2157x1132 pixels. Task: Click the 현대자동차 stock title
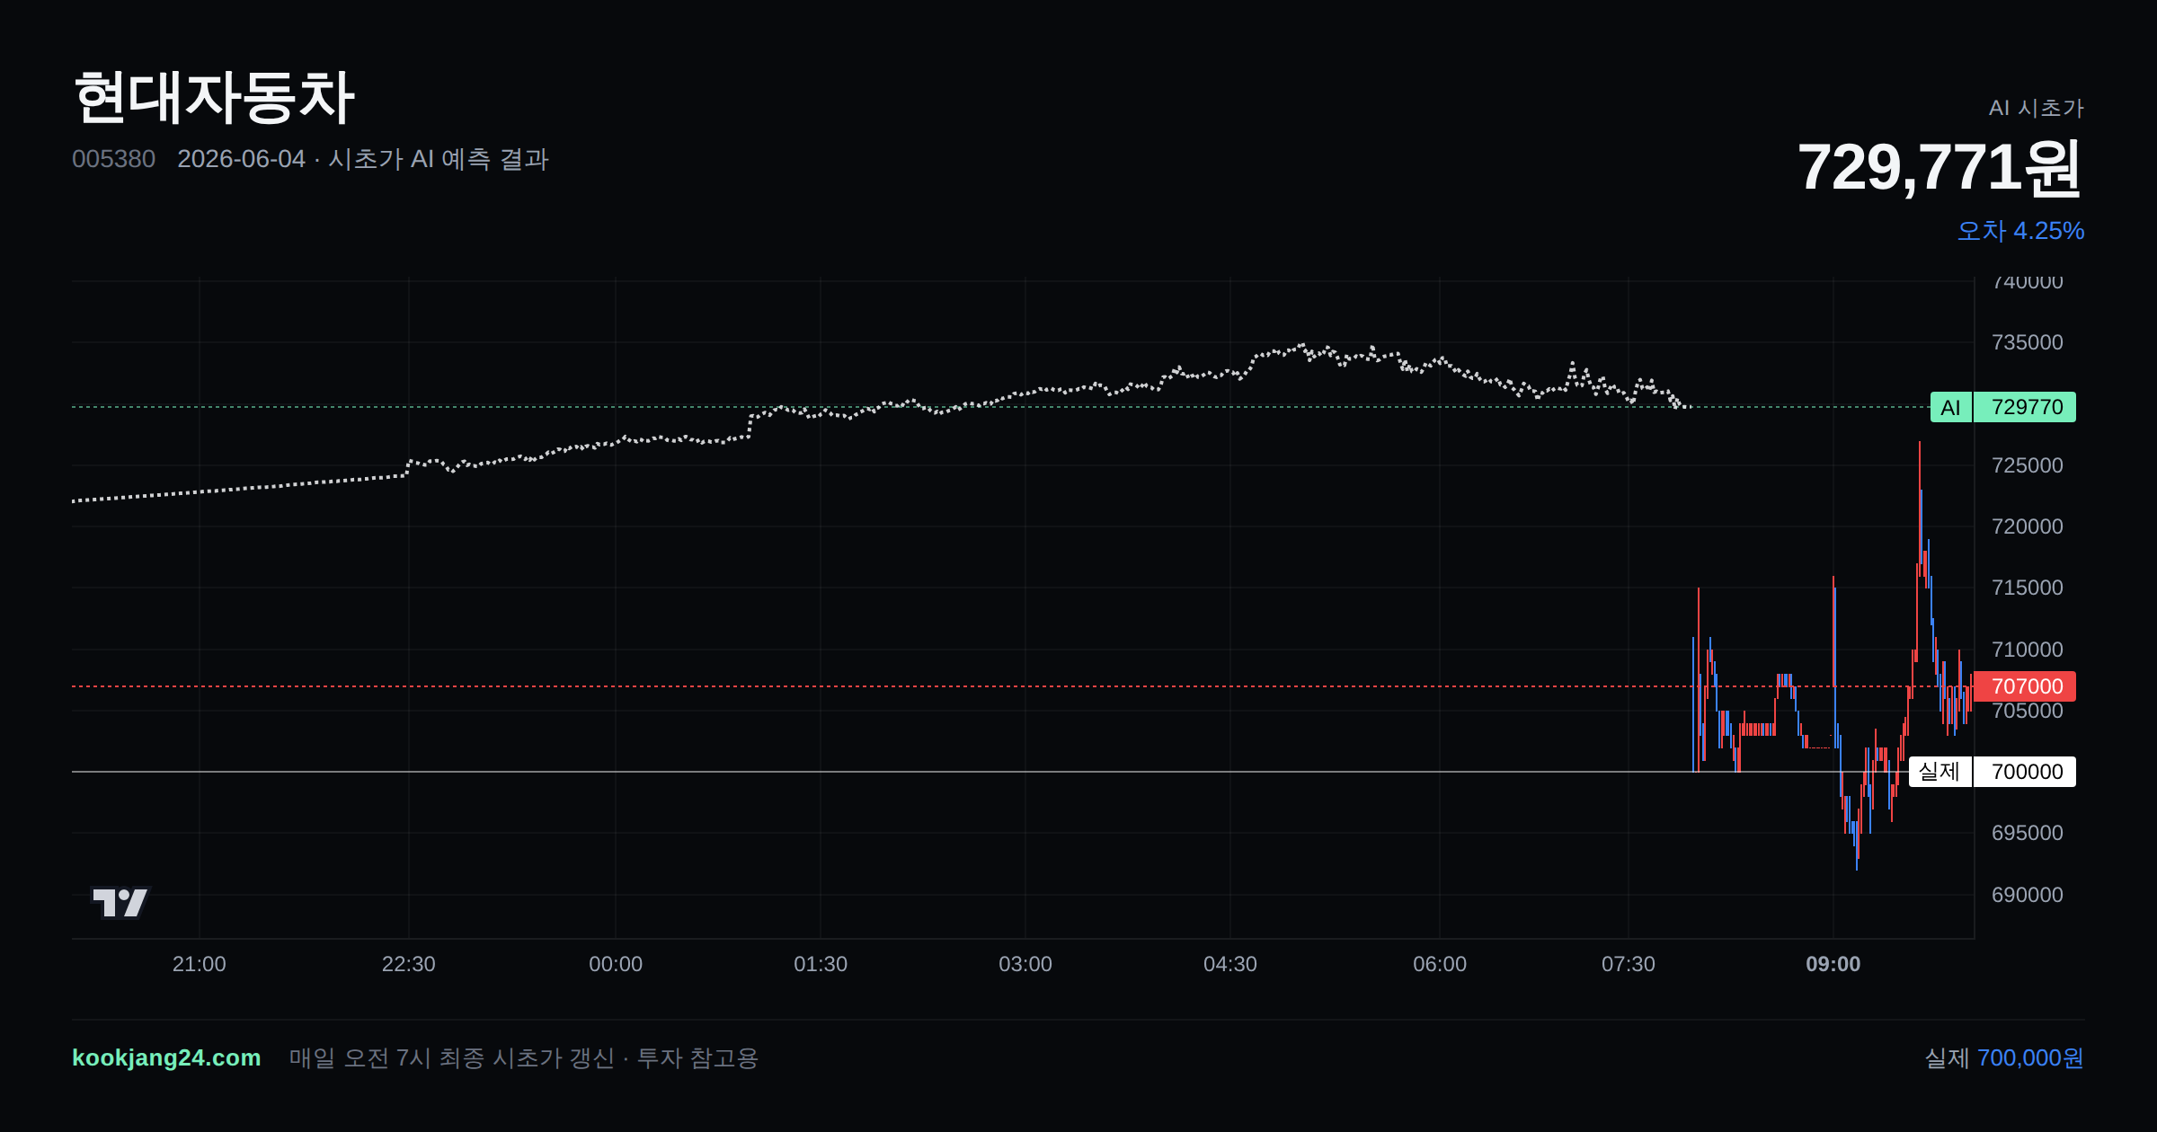coord(214,97)
